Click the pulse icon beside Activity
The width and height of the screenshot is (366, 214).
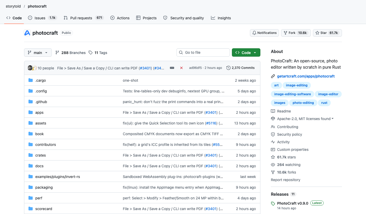click(x=273, y=142)
